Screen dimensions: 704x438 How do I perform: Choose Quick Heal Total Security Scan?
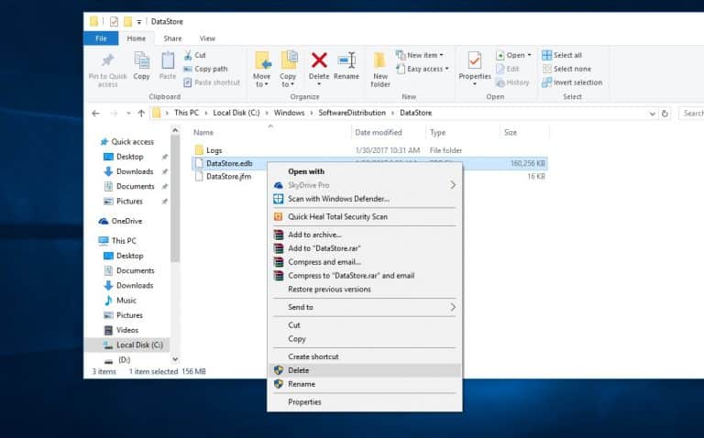click(337, 216)
